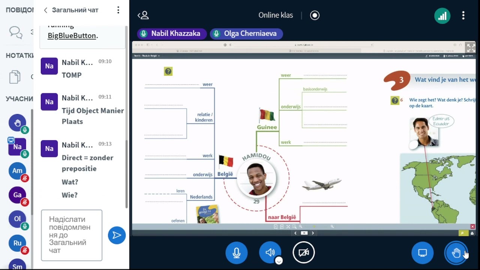480x270 pixels.
Task: Select the Na presenter avatar
Action: (x=17, y=147)
